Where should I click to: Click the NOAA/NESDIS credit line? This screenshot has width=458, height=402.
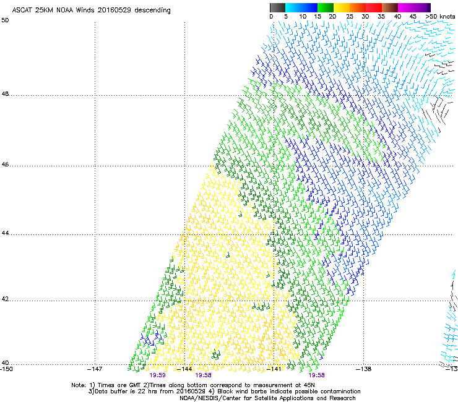[x=267, y=398]
